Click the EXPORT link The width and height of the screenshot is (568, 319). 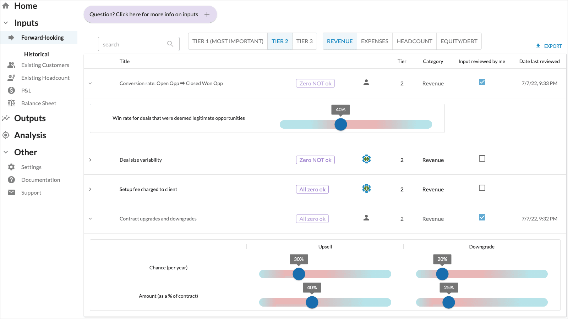pyautogui.click(x=549, y=46)
